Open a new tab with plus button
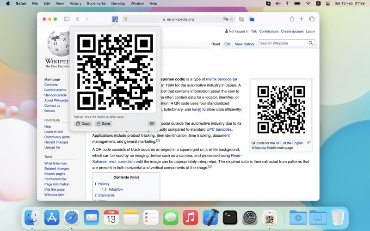 pyautogui.click(x=302, y=19)
